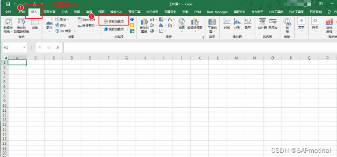Insert a Timeline (日程表)
This screenshot has width=337, height=157.
click(273, 24)
